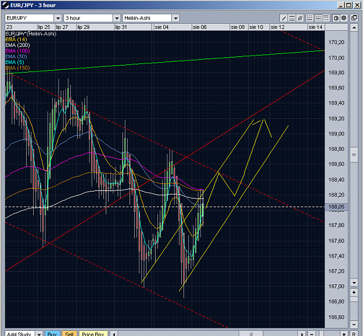
Task: Click the horizontal scrollbar thumb
Action: click(251, 334)
